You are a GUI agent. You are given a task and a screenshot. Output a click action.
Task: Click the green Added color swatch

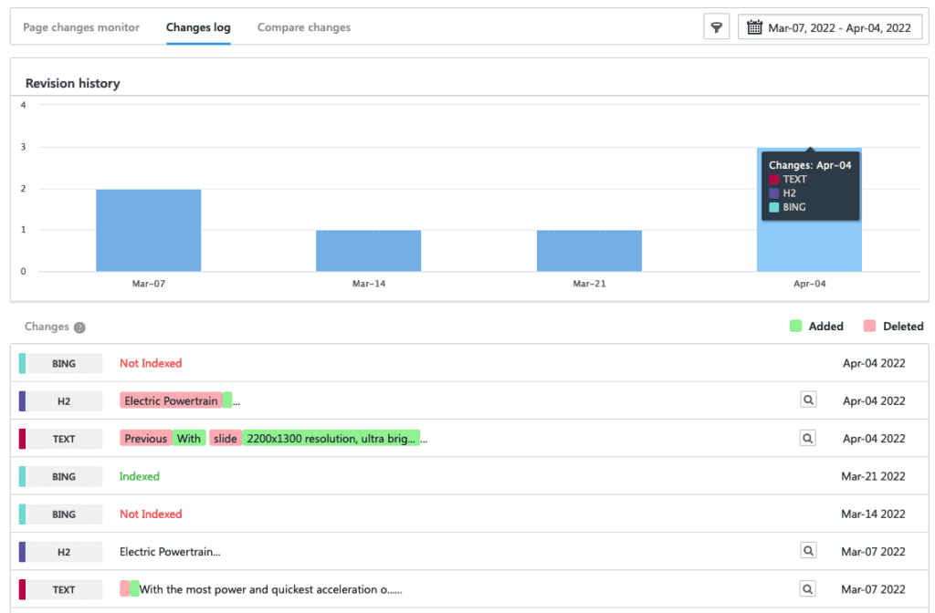[794, 326]
